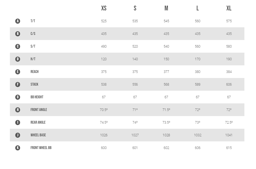Click the circled B icon for C/S
The height and width of the screenshot is (169, 256).
(x=18, y=34)
